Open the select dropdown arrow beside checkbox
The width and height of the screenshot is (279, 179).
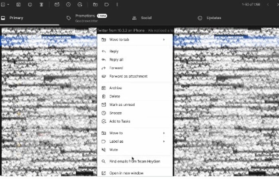pyautogui.click(x=8, y=4)
